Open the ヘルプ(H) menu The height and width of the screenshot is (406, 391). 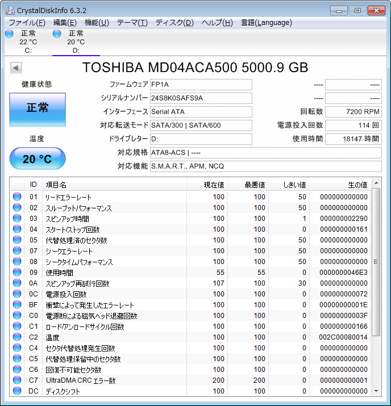(x=217, y=23)
